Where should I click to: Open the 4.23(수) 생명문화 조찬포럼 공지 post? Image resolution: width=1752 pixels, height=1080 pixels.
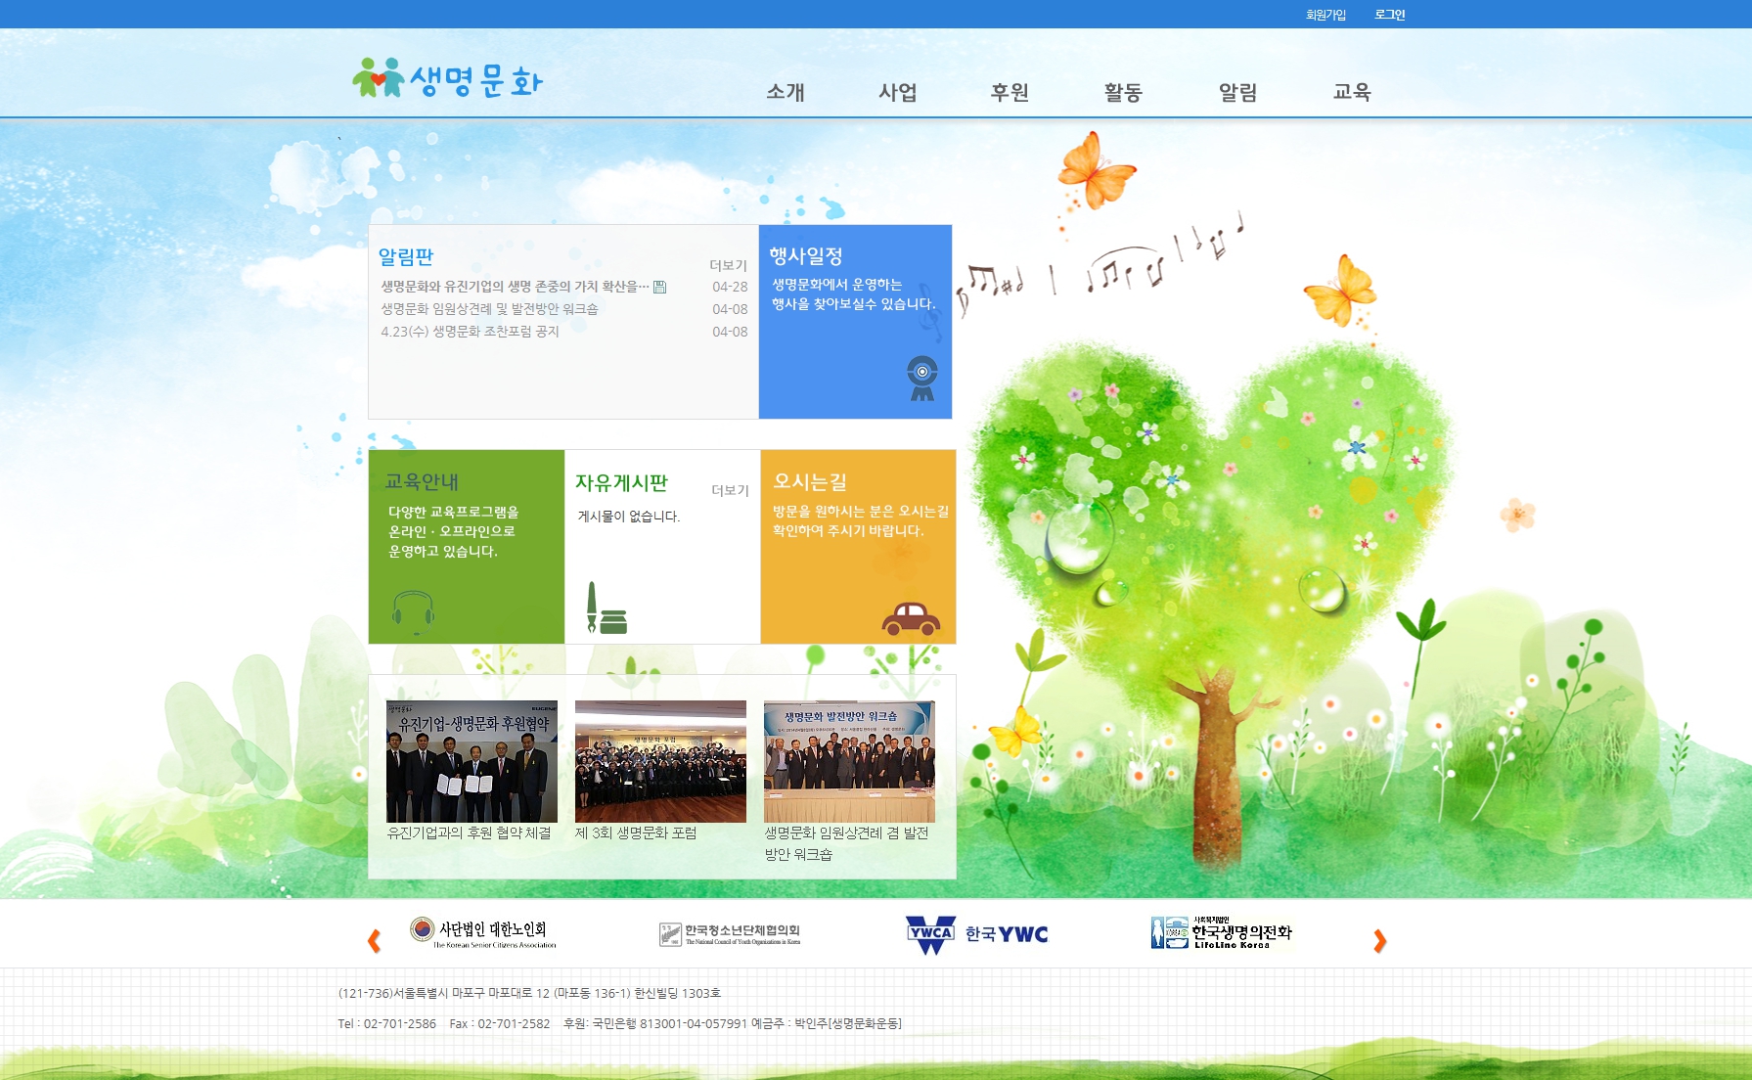coord(471,332)
